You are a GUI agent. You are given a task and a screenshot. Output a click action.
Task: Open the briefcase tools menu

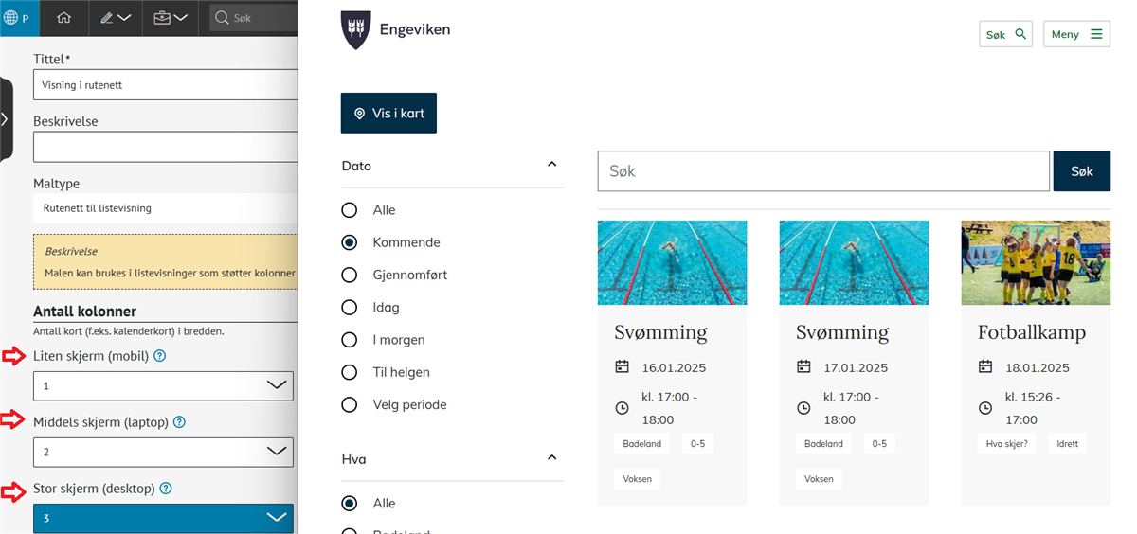[171, 18]
